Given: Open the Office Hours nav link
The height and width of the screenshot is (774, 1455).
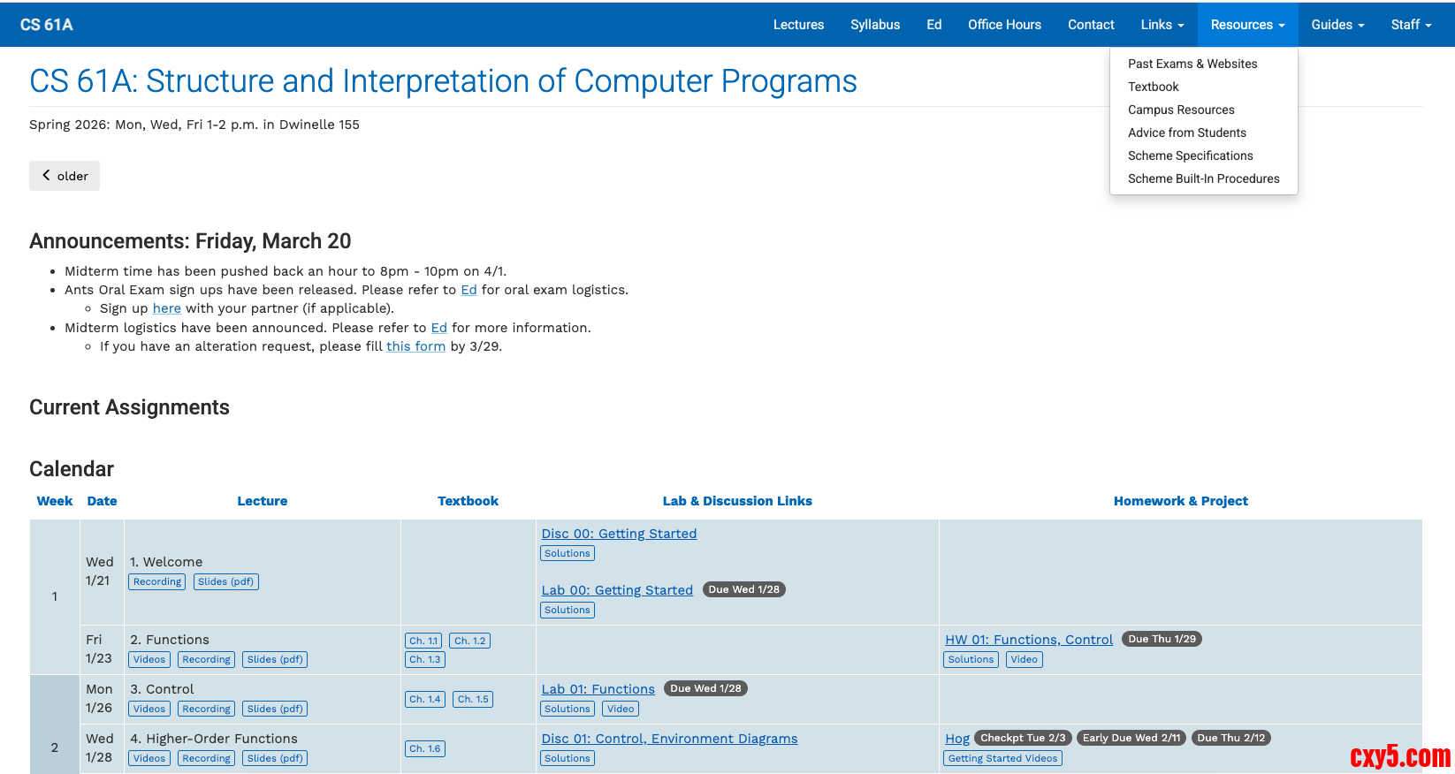Looking at the screenshot, I should pos(1004,25).
